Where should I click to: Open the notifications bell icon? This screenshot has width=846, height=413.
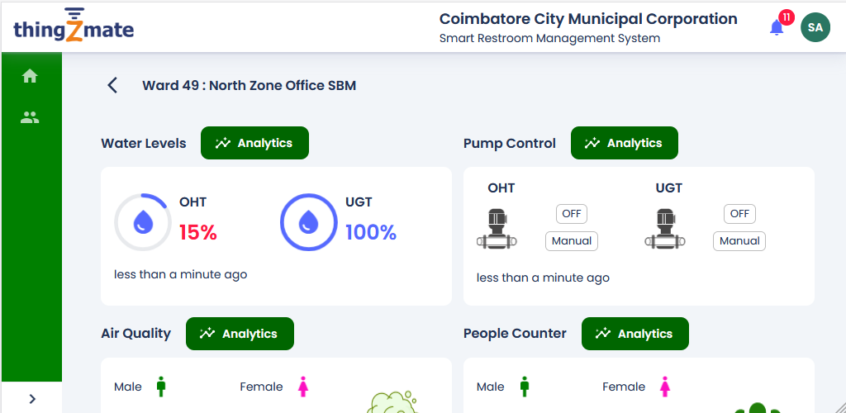point(777,27)
